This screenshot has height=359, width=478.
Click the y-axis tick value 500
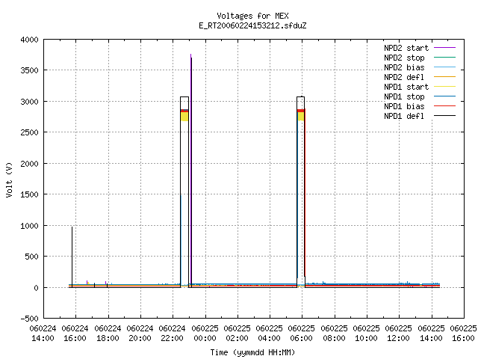pyautogui.click(x=31, y=257)
